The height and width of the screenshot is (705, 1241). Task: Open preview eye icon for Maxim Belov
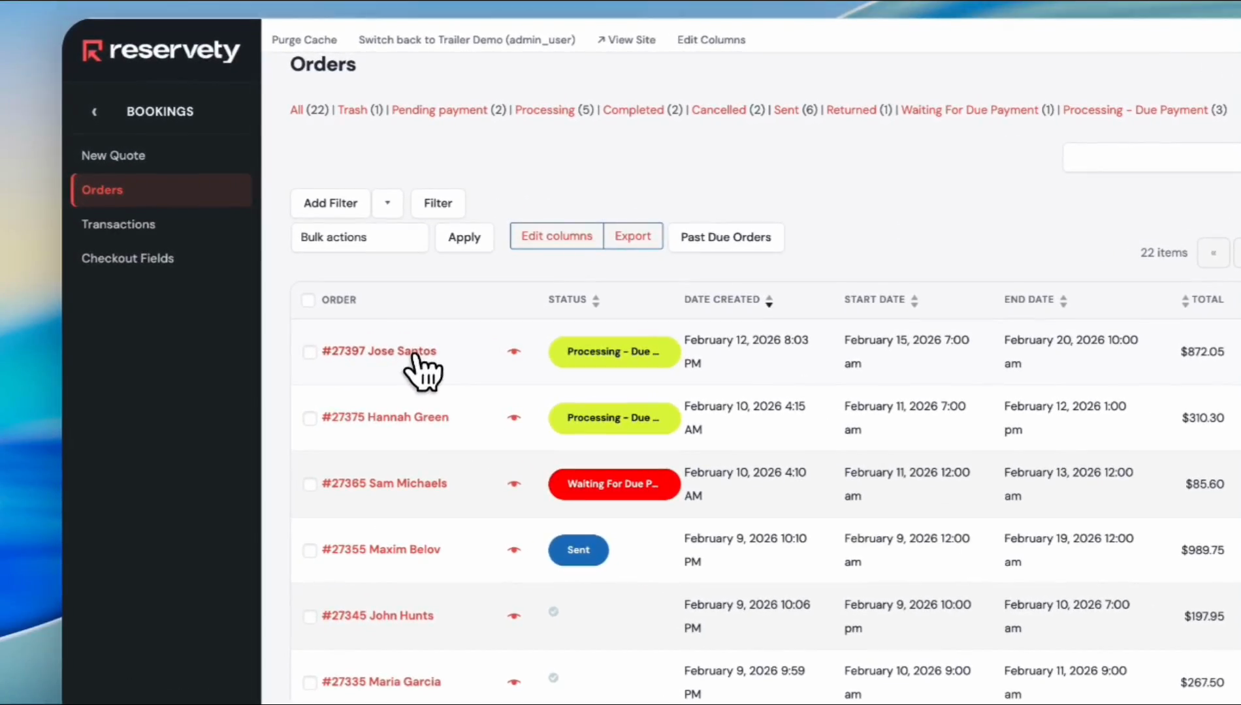(x=514, y=550)
